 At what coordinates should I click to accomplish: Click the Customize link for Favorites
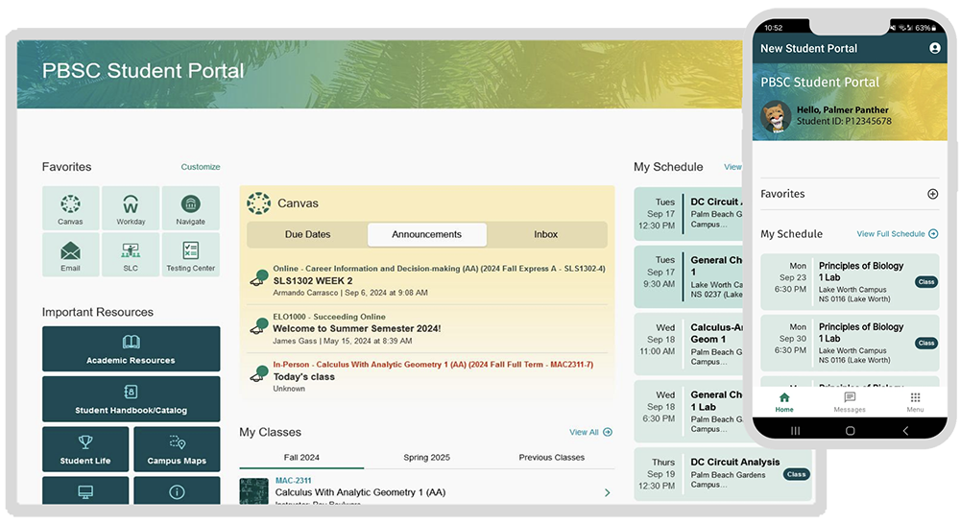coord(201,167)
